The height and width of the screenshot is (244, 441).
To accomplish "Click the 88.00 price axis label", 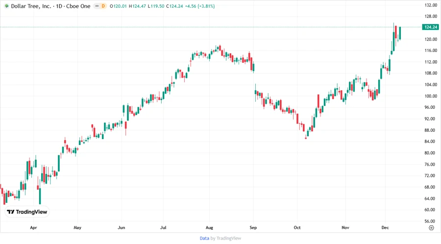I will (x=431, y=130).
